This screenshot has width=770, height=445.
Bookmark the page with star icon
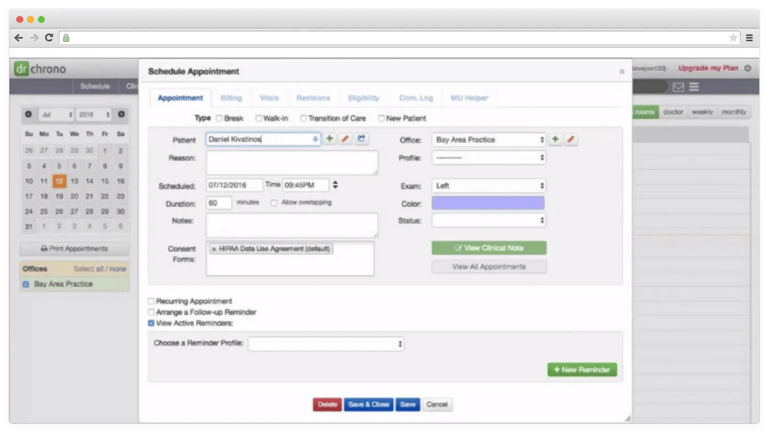coord(733,38)
